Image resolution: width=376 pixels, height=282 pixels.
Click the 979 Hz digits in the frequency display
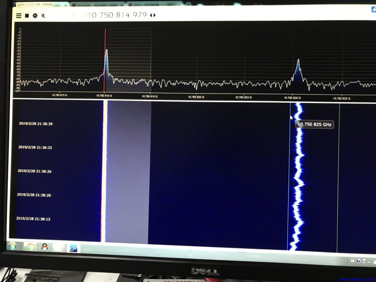click(x=140, y=15)
